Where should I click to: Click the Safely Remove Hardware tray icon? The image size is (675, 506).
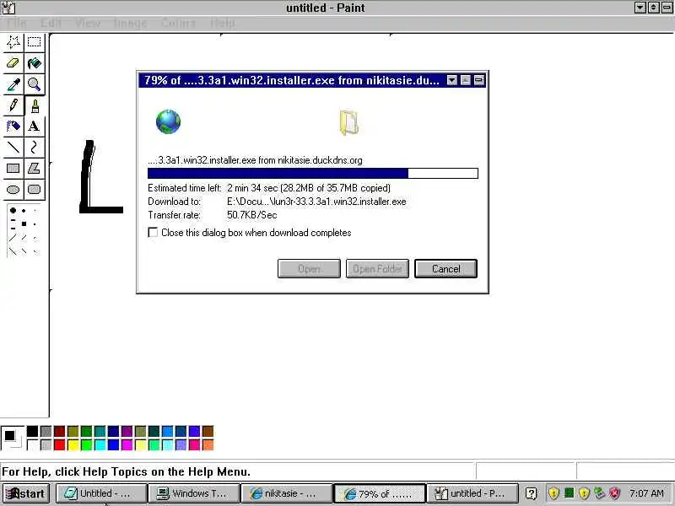599,493
